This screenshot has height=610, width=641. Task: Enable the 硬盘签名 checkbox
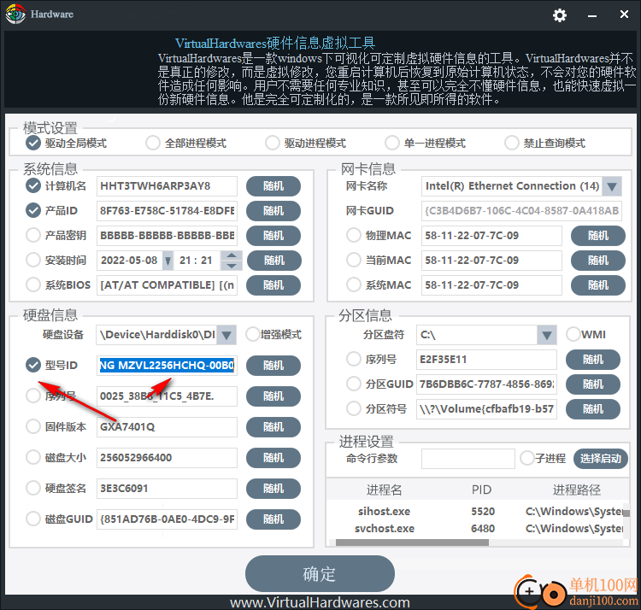click(33, 488)
